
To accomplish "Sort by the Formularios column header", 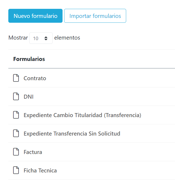I will tap(29, 59).
